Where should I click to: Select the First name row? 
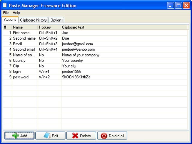(95, 33)
